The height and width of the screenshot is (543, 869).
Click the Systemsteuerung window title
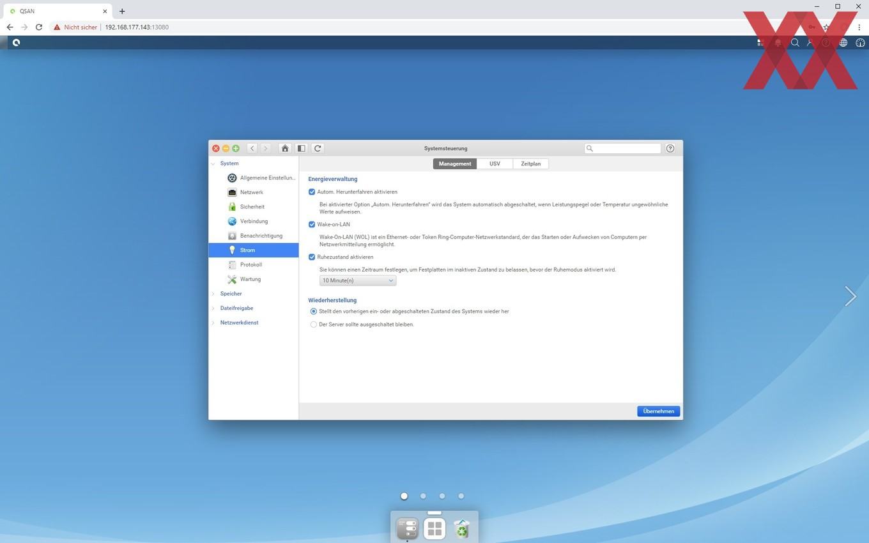pyautogui.click(x=445, y=148)
